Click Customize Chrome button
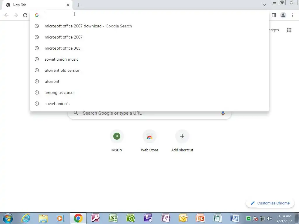The height and width of the screenshot is (224, 299). pyautogui.click(x=270, y=203)
